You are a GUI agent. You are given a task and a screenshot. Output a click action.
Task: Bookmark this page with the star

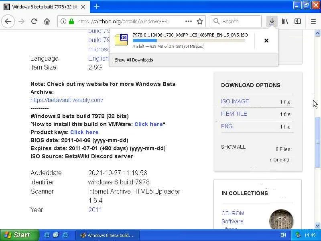pos(199,21)
